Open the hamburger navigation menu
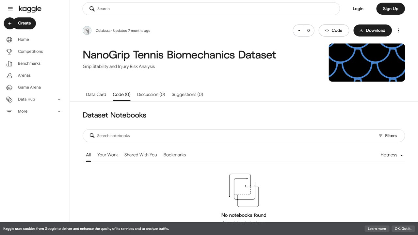Screen dimensions: 418x235 pos(10,9)
